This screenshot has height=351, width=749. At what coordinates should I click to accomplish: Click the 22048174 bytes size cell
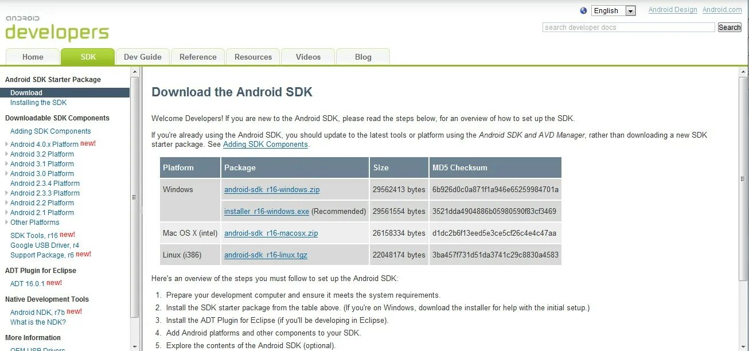click(x=399, y=255)
